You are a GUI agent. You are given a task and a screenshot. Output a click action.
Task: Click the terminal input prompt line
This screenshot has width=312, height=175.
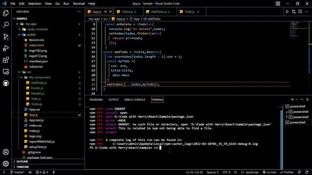(125, 148)
